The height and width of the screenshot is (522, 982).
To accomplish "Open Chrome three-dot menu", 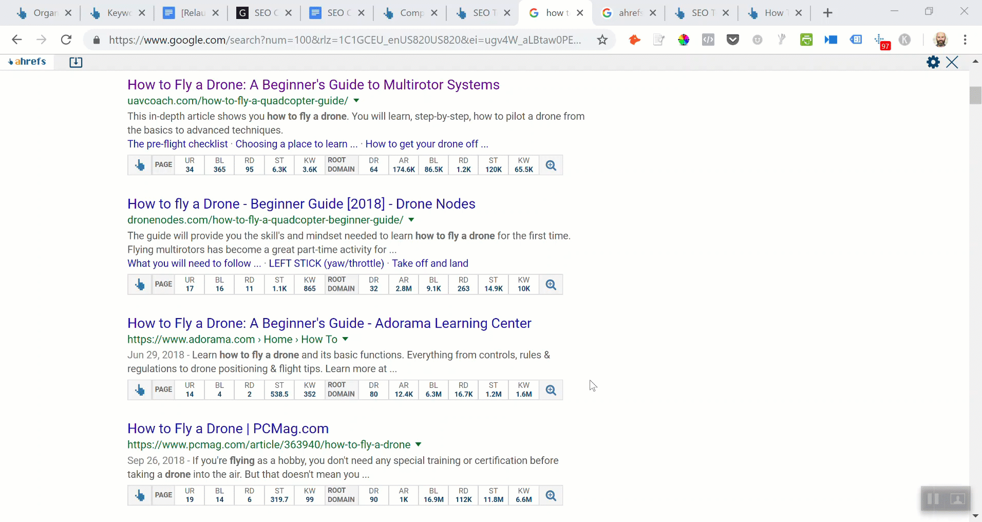I will (965, 40).
